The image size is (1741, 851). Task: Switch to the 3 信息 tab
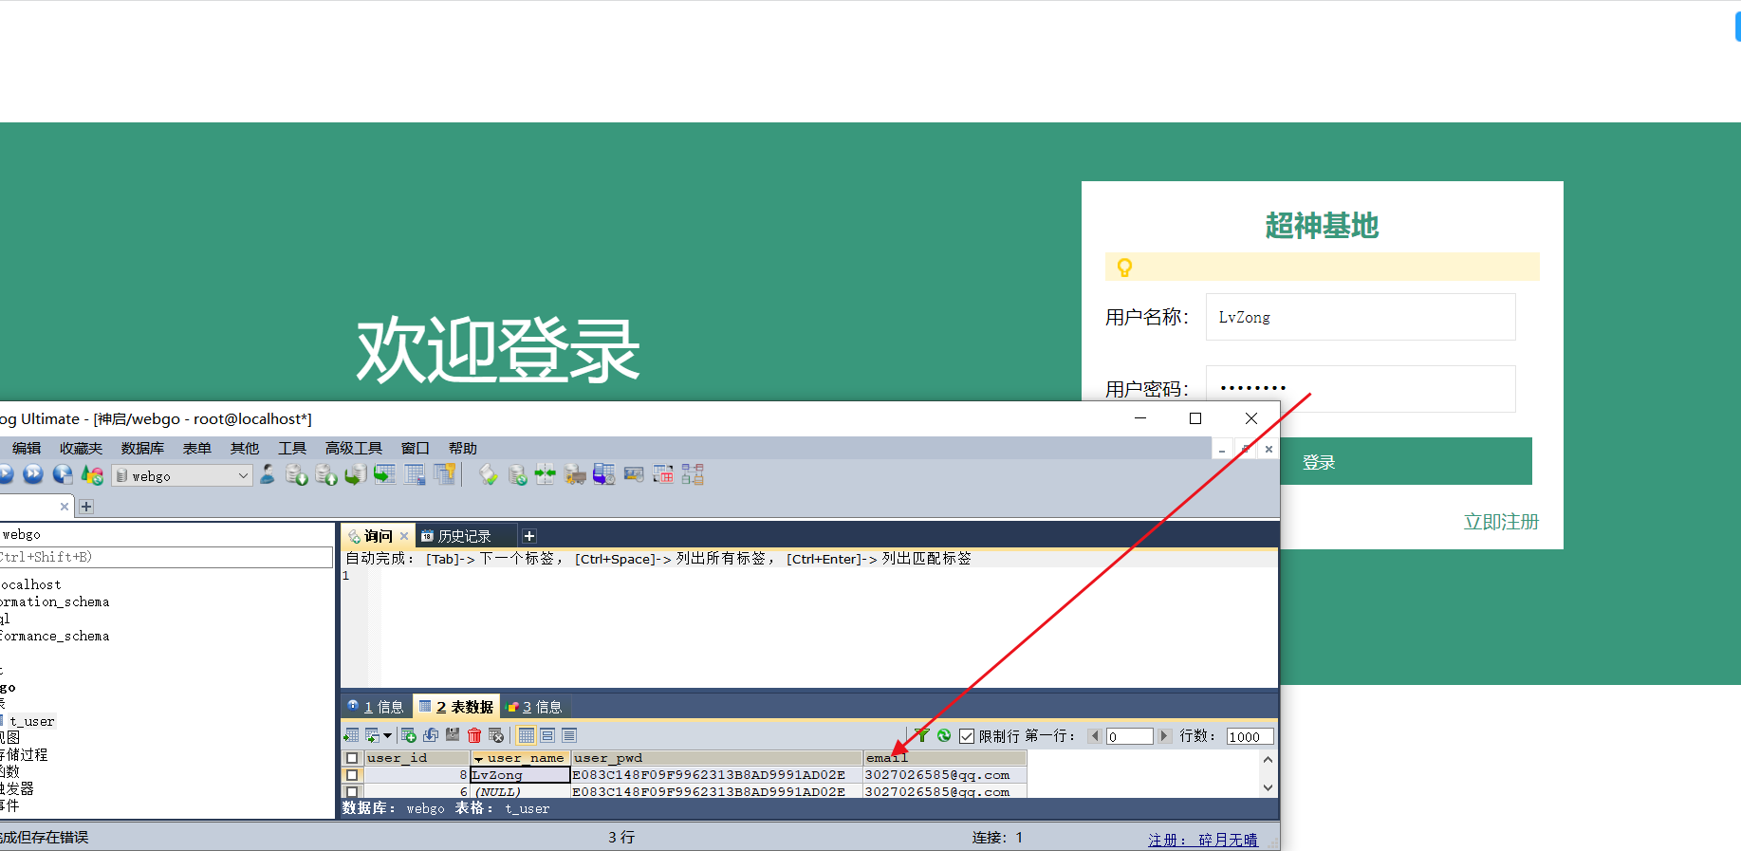pos(535,707)
